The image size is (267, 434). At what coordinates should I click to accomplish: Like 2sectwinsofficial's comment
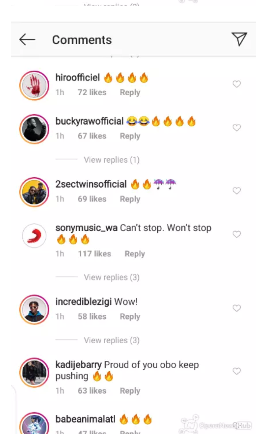pos(237,191)
